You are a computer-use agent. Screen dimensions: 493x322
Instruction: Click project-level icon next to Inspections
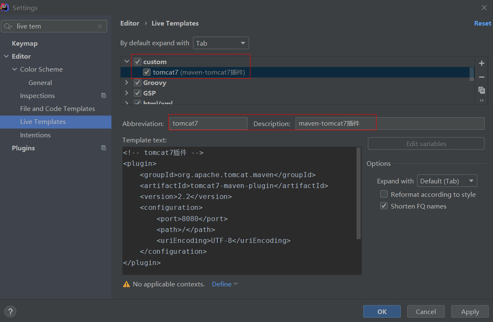click(x=103, y=95)
